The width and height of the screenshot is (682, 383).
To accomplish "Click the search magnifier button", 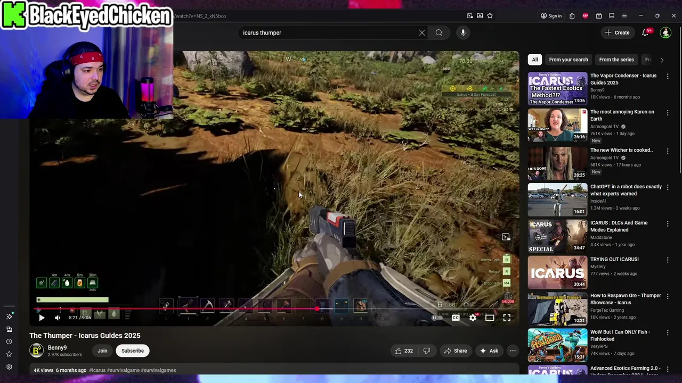I will (439, 32).
